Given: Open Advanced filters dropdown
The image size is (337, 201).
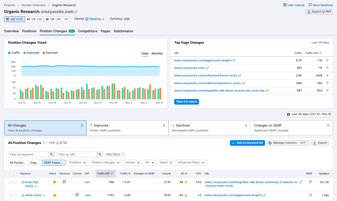Looking at the screenshot, I should point(191,163).
